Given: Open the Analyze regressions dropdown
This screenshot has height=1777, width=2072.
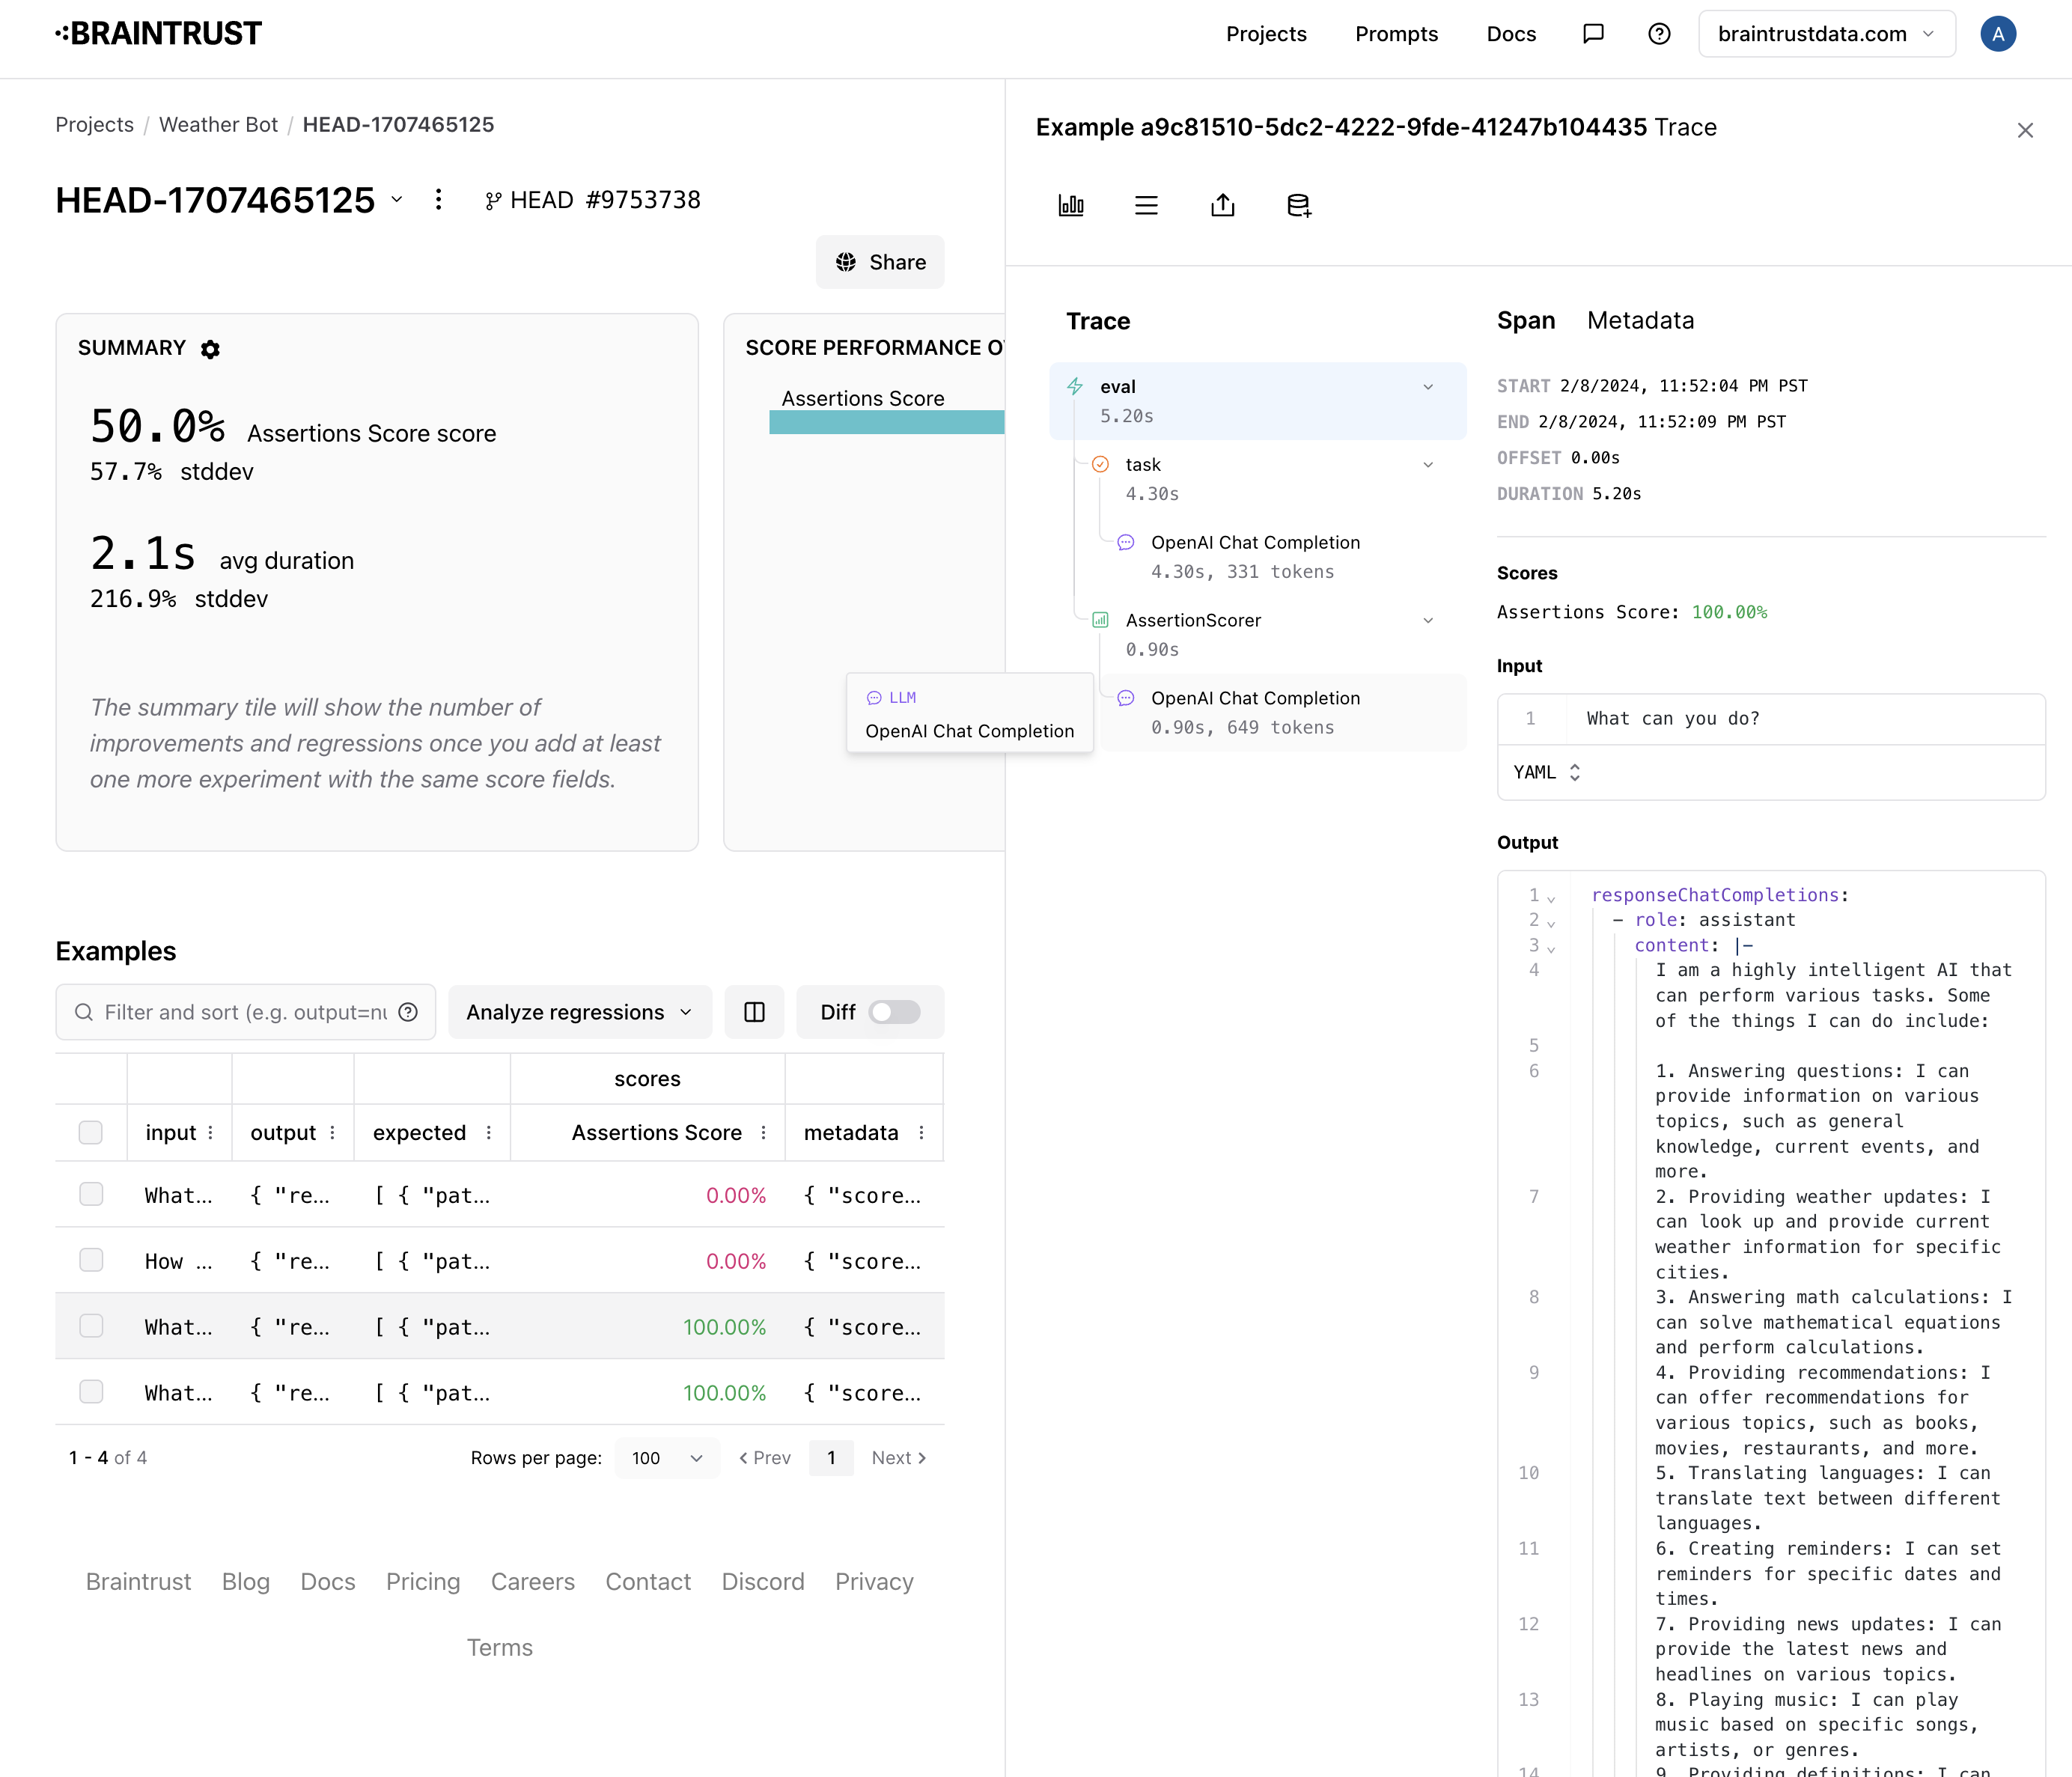Looking at the screenshot, I should [579, 1012].
